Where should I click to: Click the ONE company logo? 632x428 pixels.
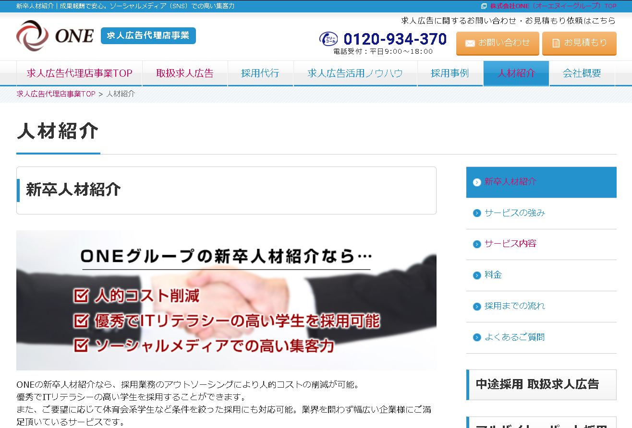click(55, 36)
